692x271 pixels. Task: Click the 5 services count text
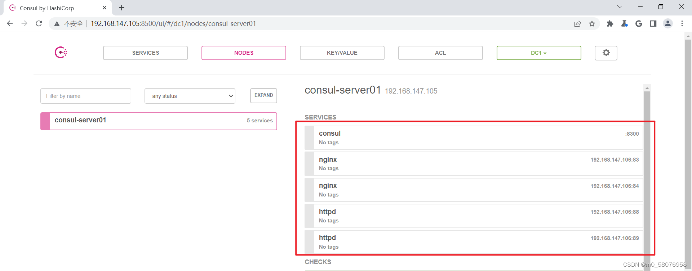(259, 121)
